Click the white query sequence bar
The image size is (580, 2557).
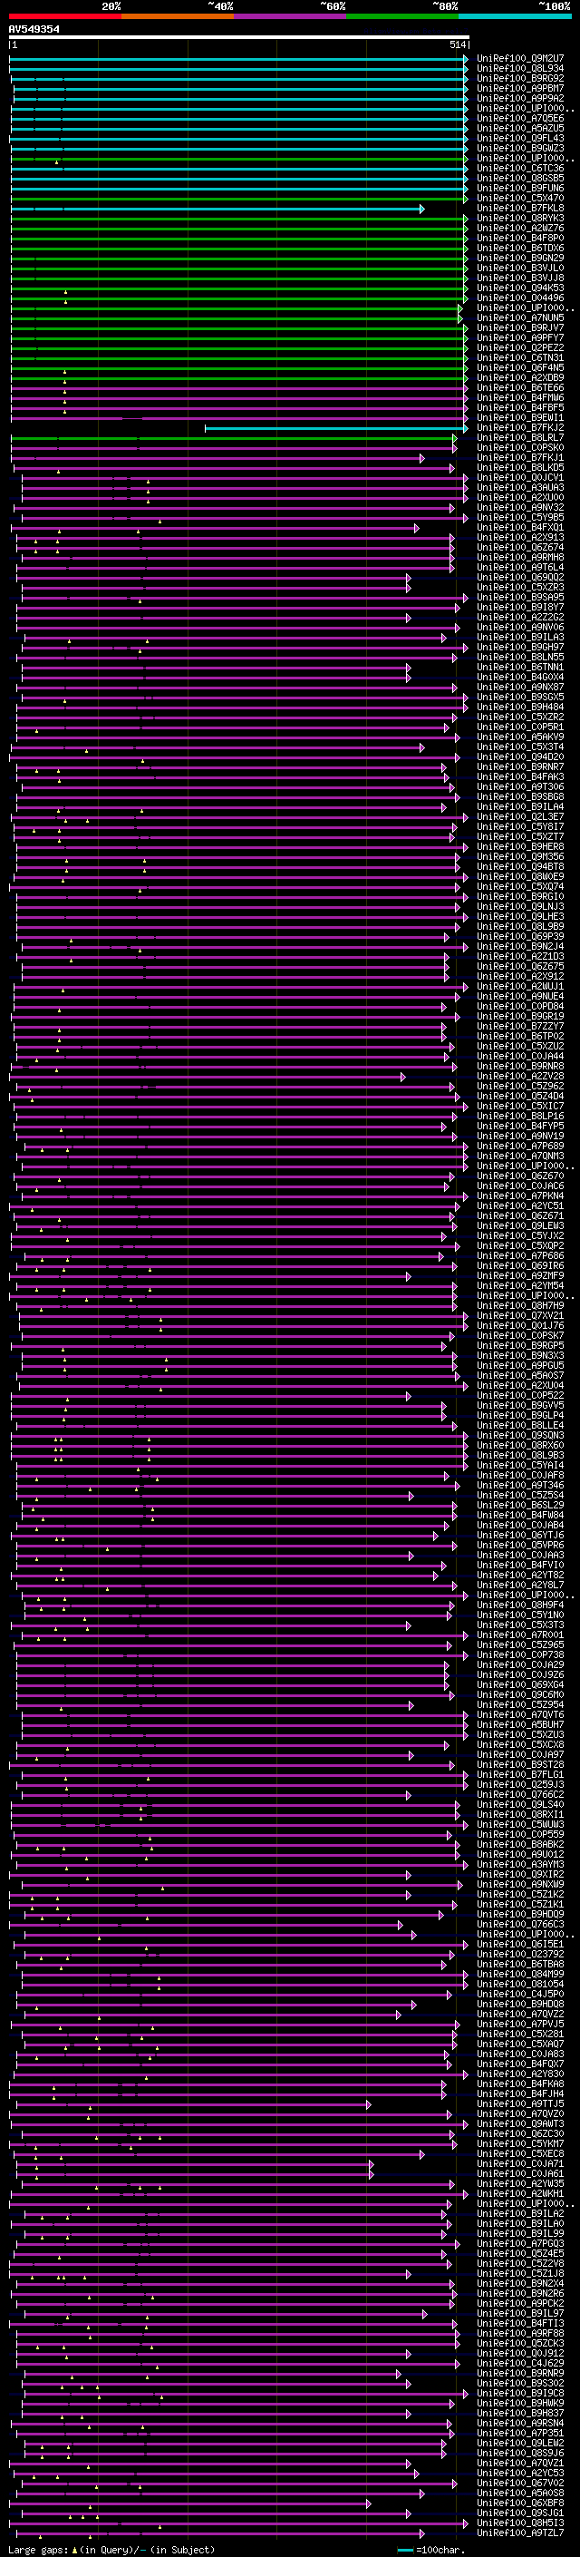[x=239, y=36]
